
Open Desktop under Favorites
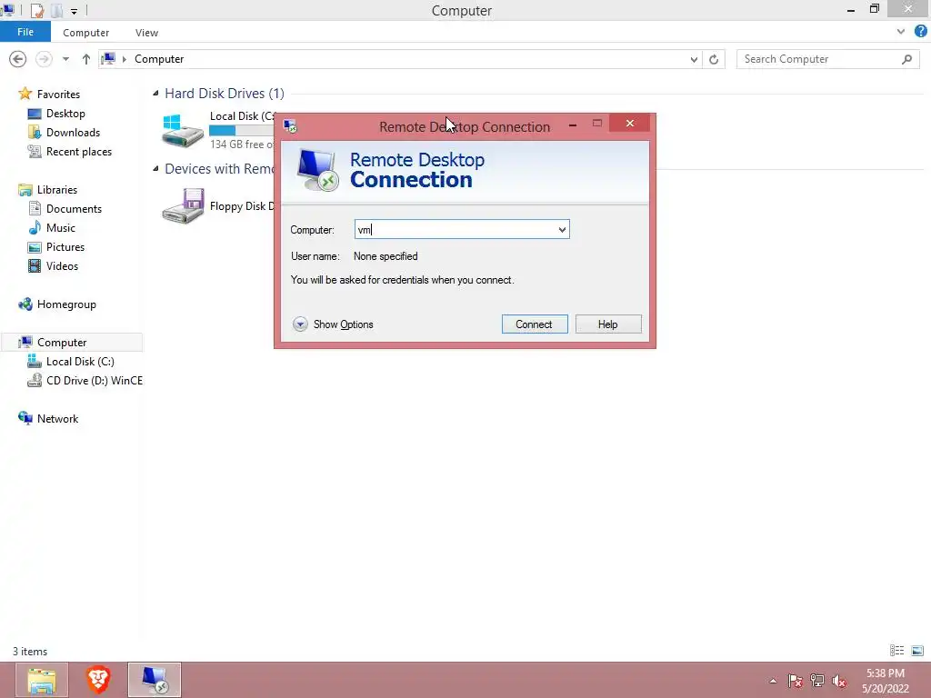tap(65, 114)
